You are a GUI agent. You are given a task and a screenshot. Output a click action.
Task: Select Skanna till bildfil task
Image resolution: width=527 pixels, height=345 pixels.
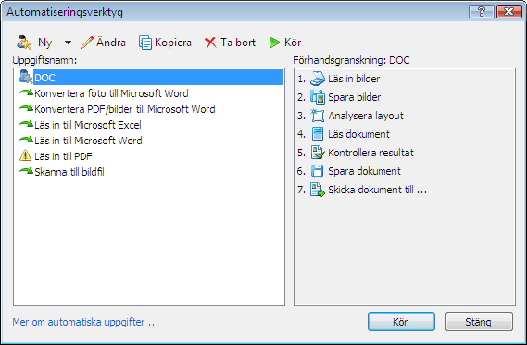coord(69,172)
